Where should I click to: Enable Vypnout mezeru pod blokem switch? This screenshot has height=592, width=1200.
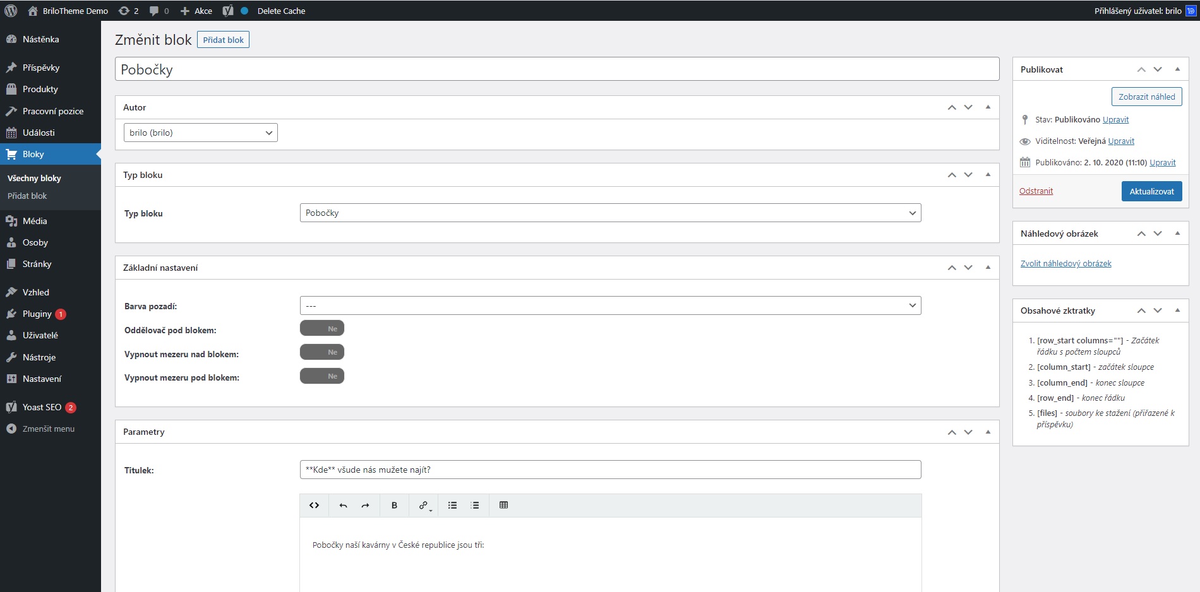click(321, 376)
